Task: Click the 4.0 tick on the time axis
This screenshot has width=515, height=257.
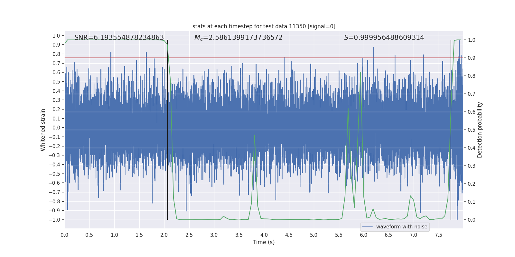Action: coord(264,235)
